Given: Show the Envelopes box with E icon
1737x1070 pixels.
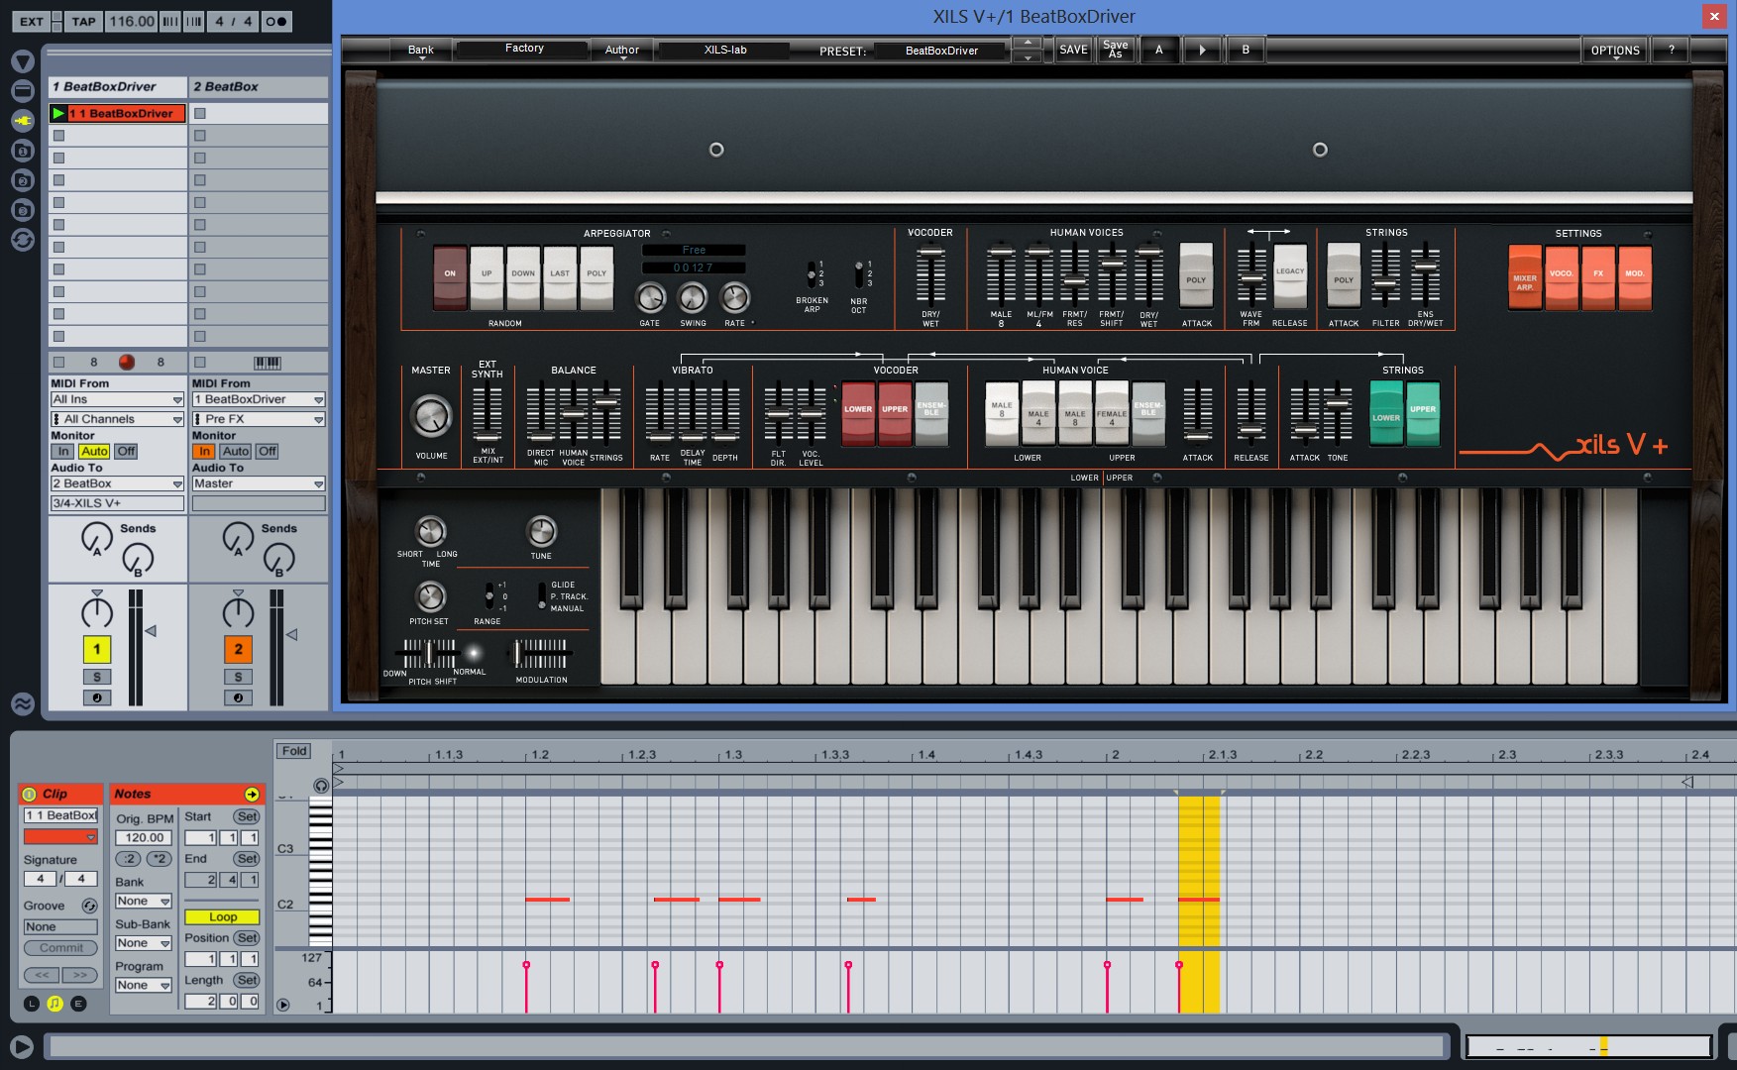Looking at the screenshot, I should [x=78, y=1004].
